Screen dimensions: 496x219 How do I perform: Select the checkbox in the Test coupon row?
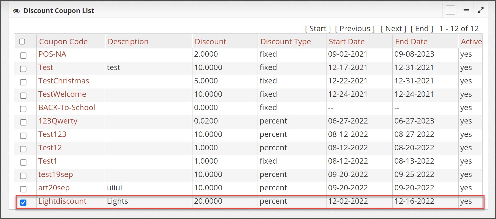23,69
